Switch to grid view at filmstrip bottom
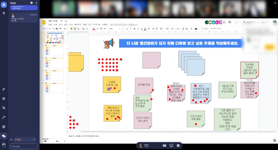278x150 pixels. pyautogui.click(x=57, y=141)
